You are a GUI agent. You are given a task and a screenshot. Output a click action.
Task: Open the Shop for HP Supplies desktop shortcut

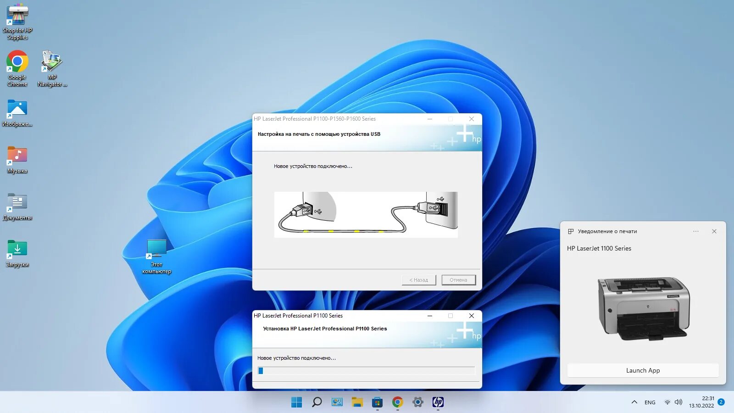(17, 22)
